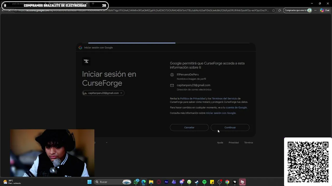The height and width of the screenshot is (186, 332).
Task: Click the Privacidad footer link
Action: 234,143
